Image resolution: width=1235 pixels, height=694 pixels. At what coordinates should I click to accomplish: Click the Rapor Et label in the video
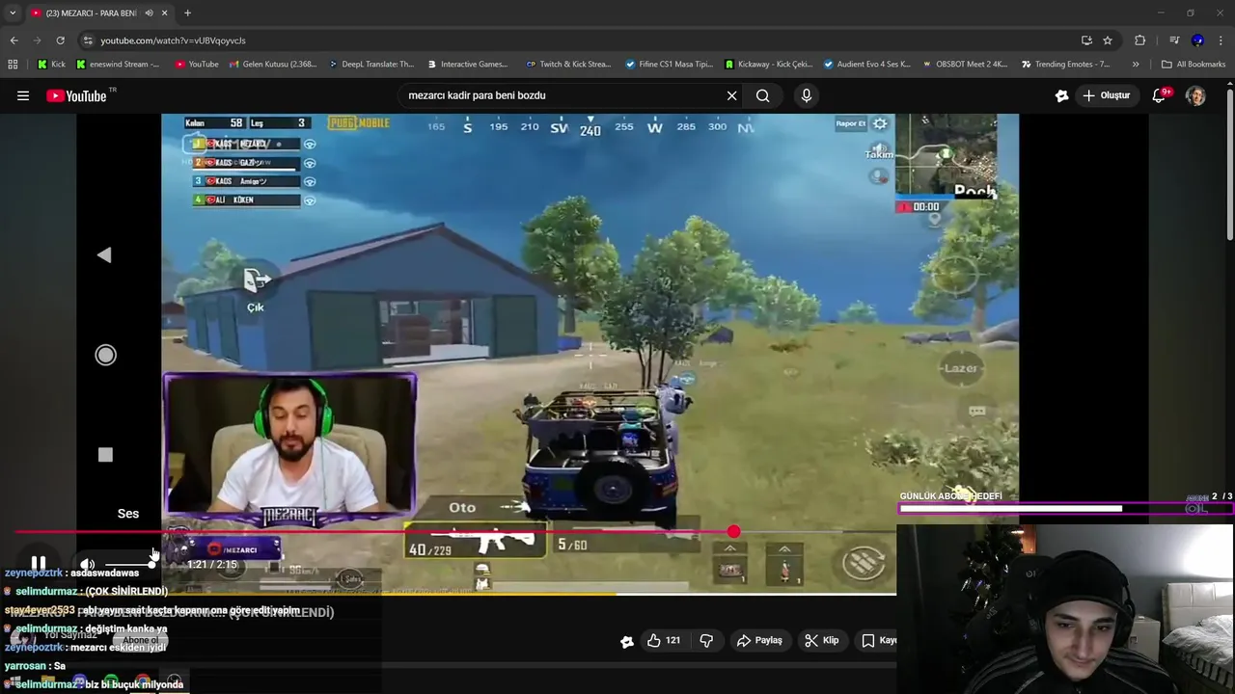coord(850,123)
